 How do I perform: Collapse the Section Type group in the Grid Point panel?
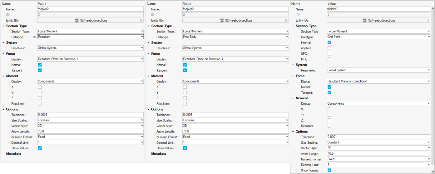coord(293,26)
